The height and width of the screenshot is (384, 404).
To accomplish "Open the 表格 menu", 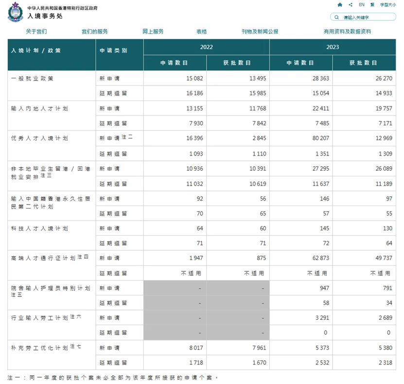I will (x=201, y=32).
